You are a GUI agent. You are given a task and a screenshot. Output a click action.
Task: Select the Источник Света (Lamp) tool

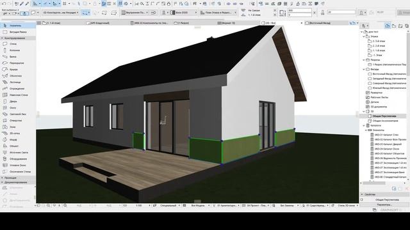[x=18, y=152]
